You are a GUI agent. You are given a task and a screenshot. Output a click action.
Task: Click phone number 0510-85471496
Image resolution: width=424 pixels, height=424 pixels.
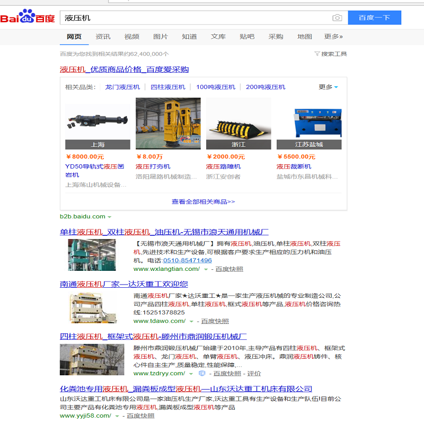coord(188,260)
